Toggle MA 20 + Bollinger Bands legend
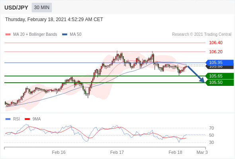Viewport: 235px width, 159px height. coord(31,35)
